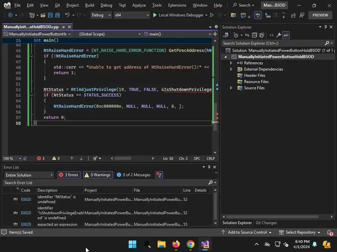
Task: Open the Git menu
Action: (x=57, y=5)
